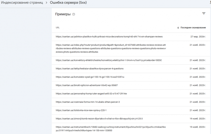This screenshot has width=211, height=134.
Task: Click the tolstovka-nice-new-synia URL row
Action: tap(81, 110)
